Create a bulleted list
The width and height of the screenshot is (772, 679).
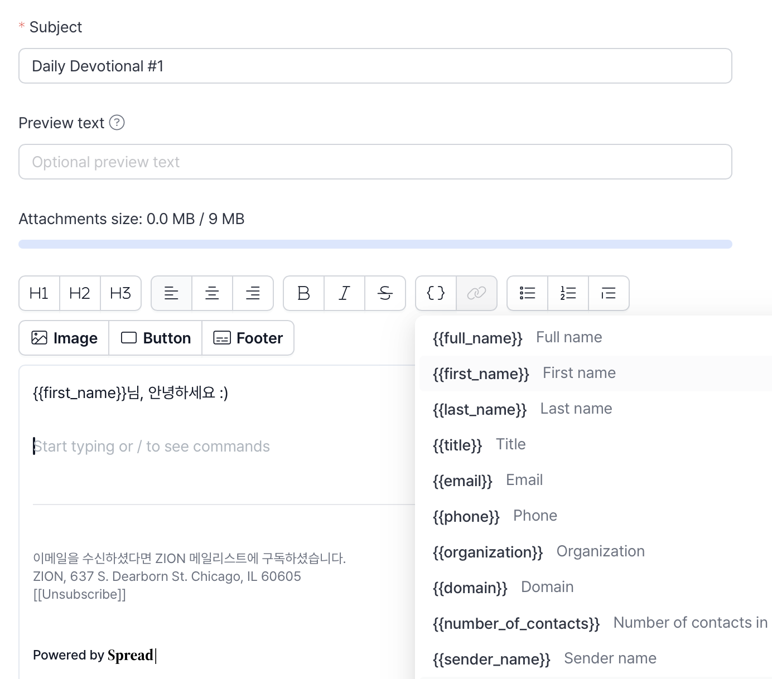pyautogui.click(x=527, y=293)
